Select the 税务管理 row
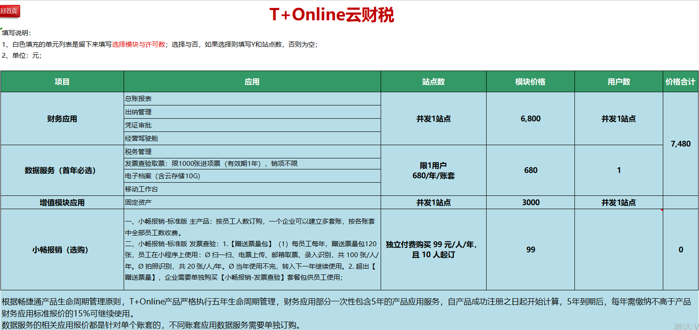Viewport: 699px width, 330px height. tap(252, 152)
